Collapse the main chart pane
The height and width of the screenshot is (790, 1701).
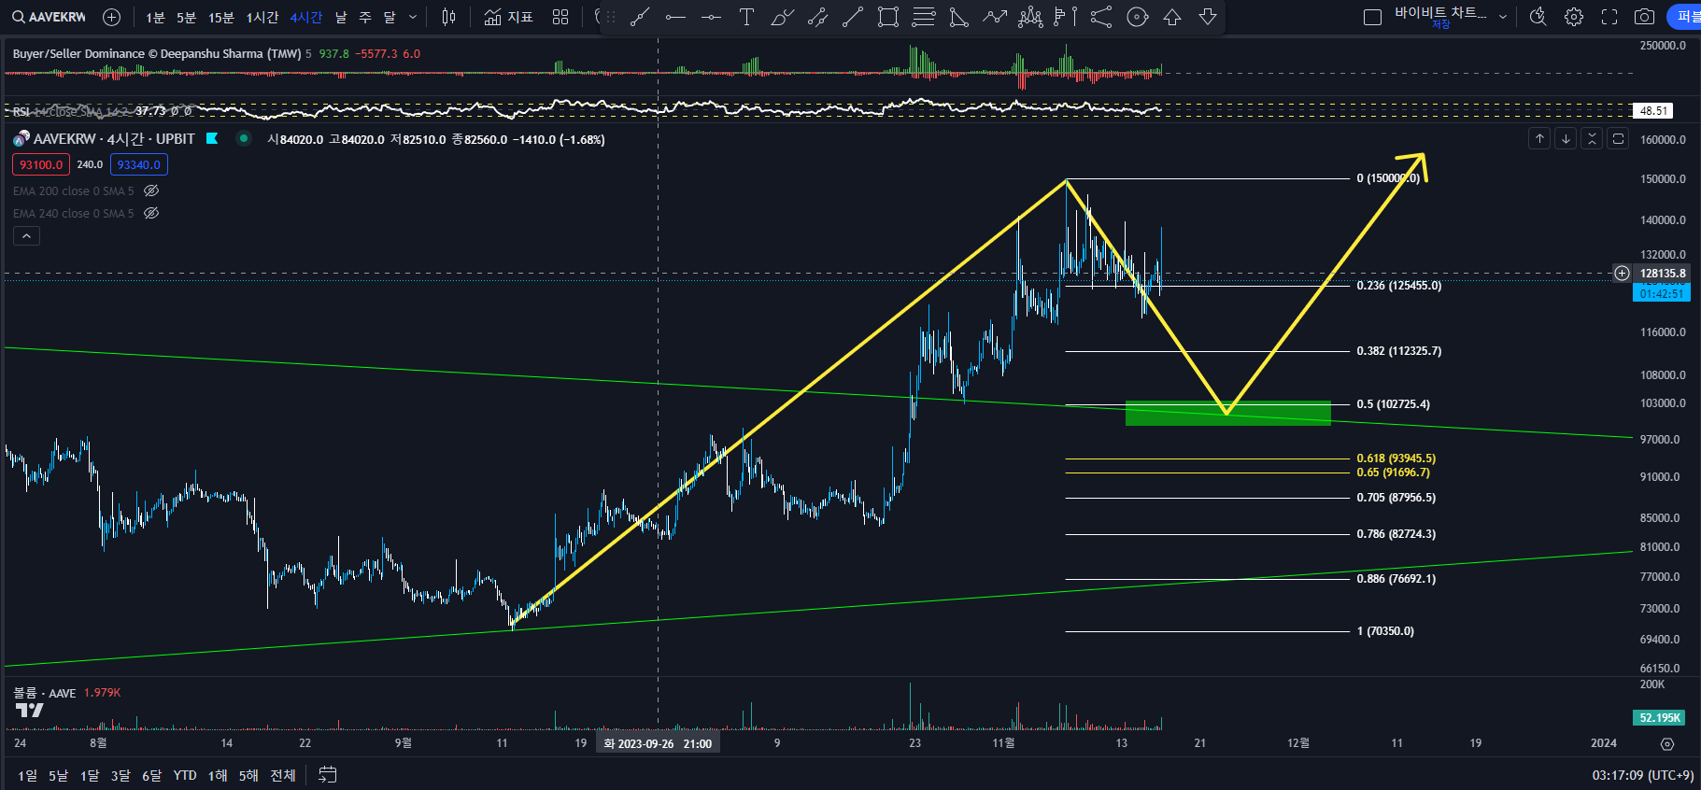click(x=1592, y=138)
